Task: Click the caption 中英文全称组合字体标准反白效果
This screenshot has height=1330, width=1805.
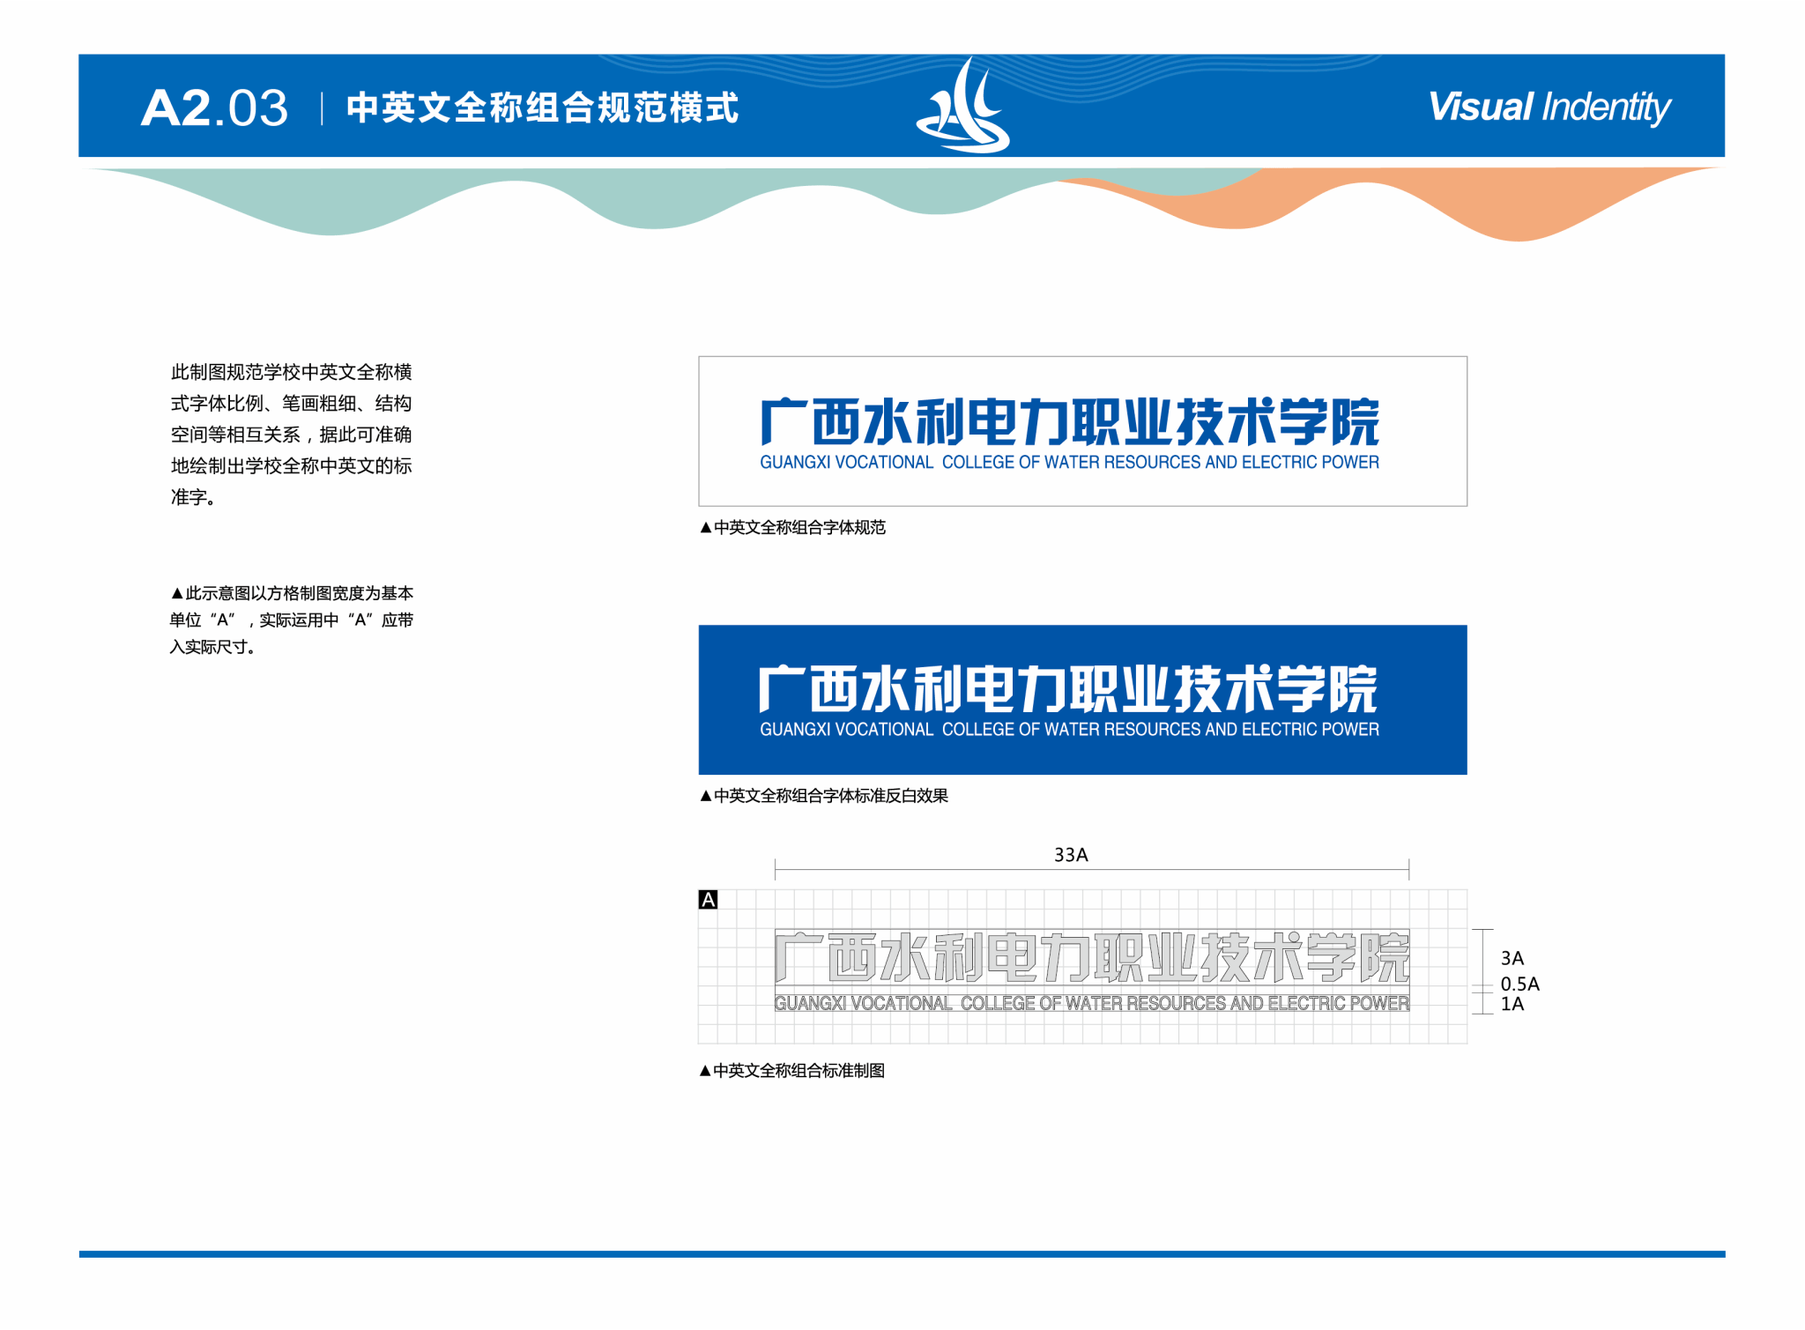Action: point(824,795)
